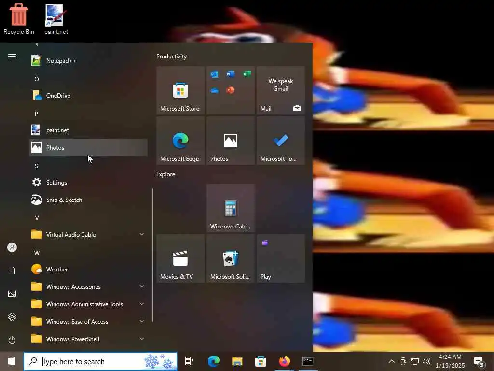This screenshot has height=371, width=494.
Task: Open Photos in the app list
Action: (x=88, y=147)
